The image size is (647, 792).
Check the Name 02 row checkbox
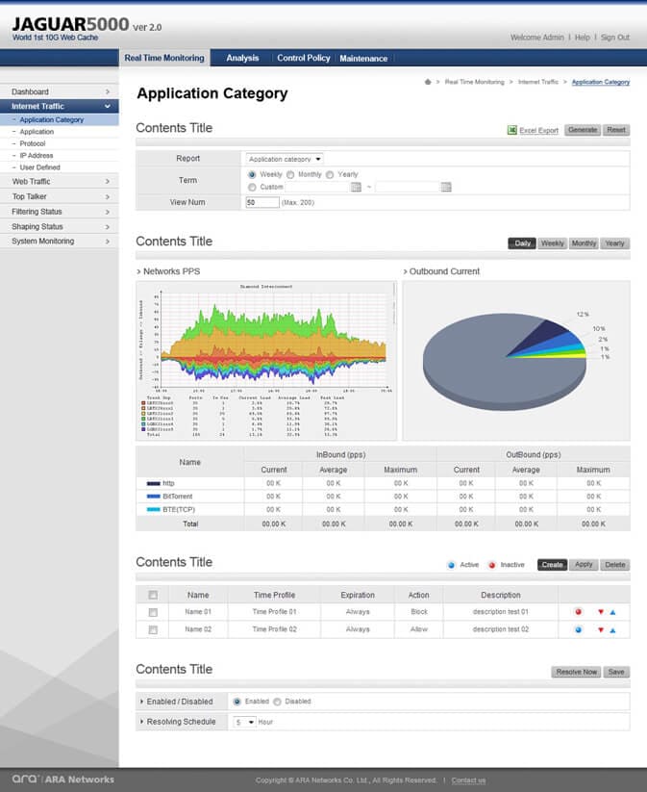point(153,630)
